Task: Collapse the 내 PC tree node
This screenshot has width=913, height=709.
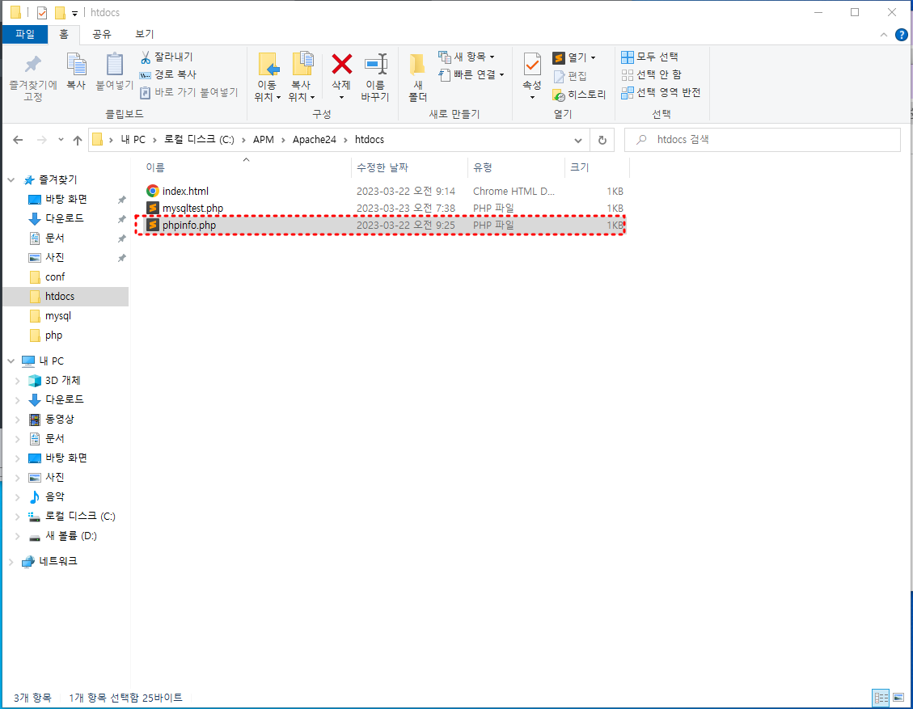Action: pos(11,361)
